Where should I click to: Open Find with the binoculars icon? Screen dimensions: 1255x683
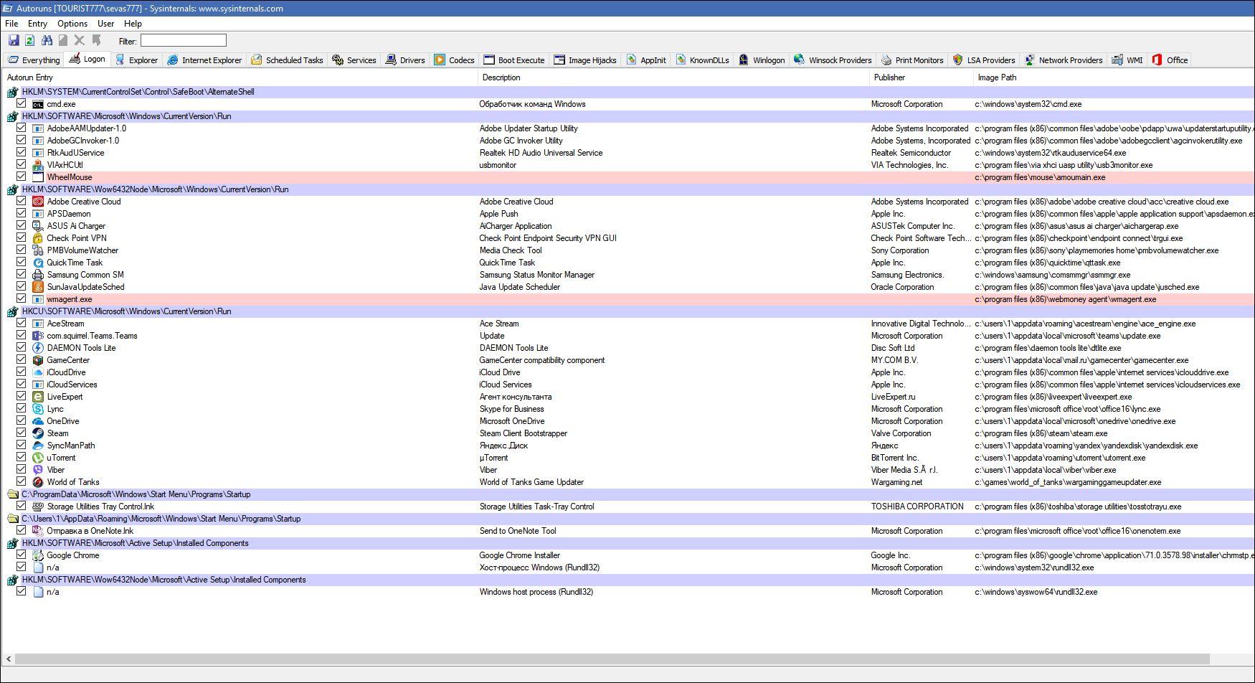tap(47, 41)
